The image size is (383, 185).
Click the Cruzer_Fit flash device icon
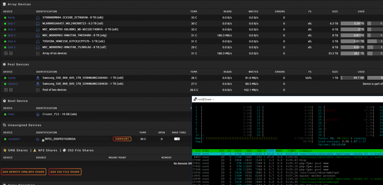(x=38, y=114)
